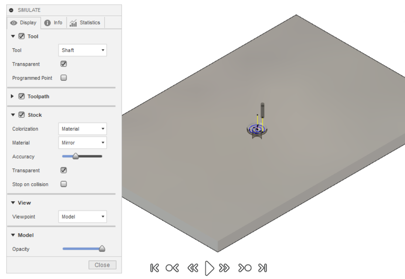Screen dimensions: 405x279
Task: Open the Viewpoint dropdown showing Model
Action: click(82, 217)
